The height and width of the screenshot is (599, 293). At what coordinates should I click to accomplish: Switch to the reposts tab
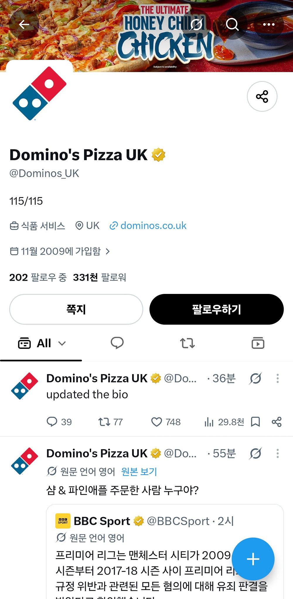pos(187,343)
